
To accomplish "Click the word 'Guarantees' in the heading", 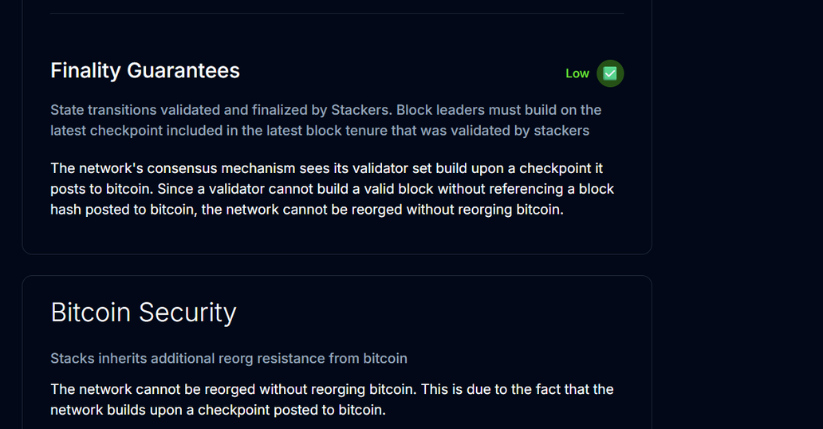I will [183, 71].
